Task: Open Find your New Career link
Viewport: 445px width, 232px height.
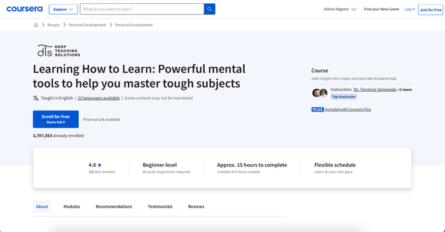Action: 381,9
